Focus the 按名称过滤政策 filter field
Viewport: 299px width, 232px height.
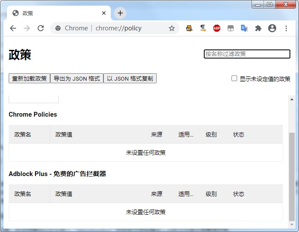[x=247, y=54]
